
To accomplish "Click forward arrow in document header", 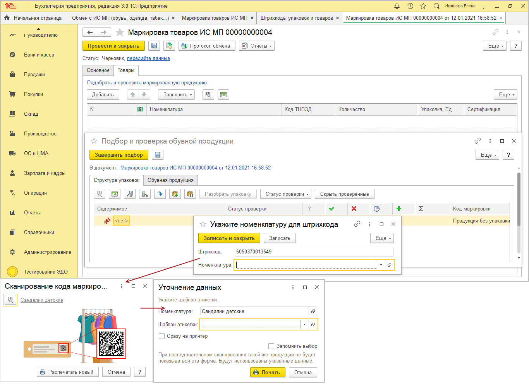I will [104, 32].
